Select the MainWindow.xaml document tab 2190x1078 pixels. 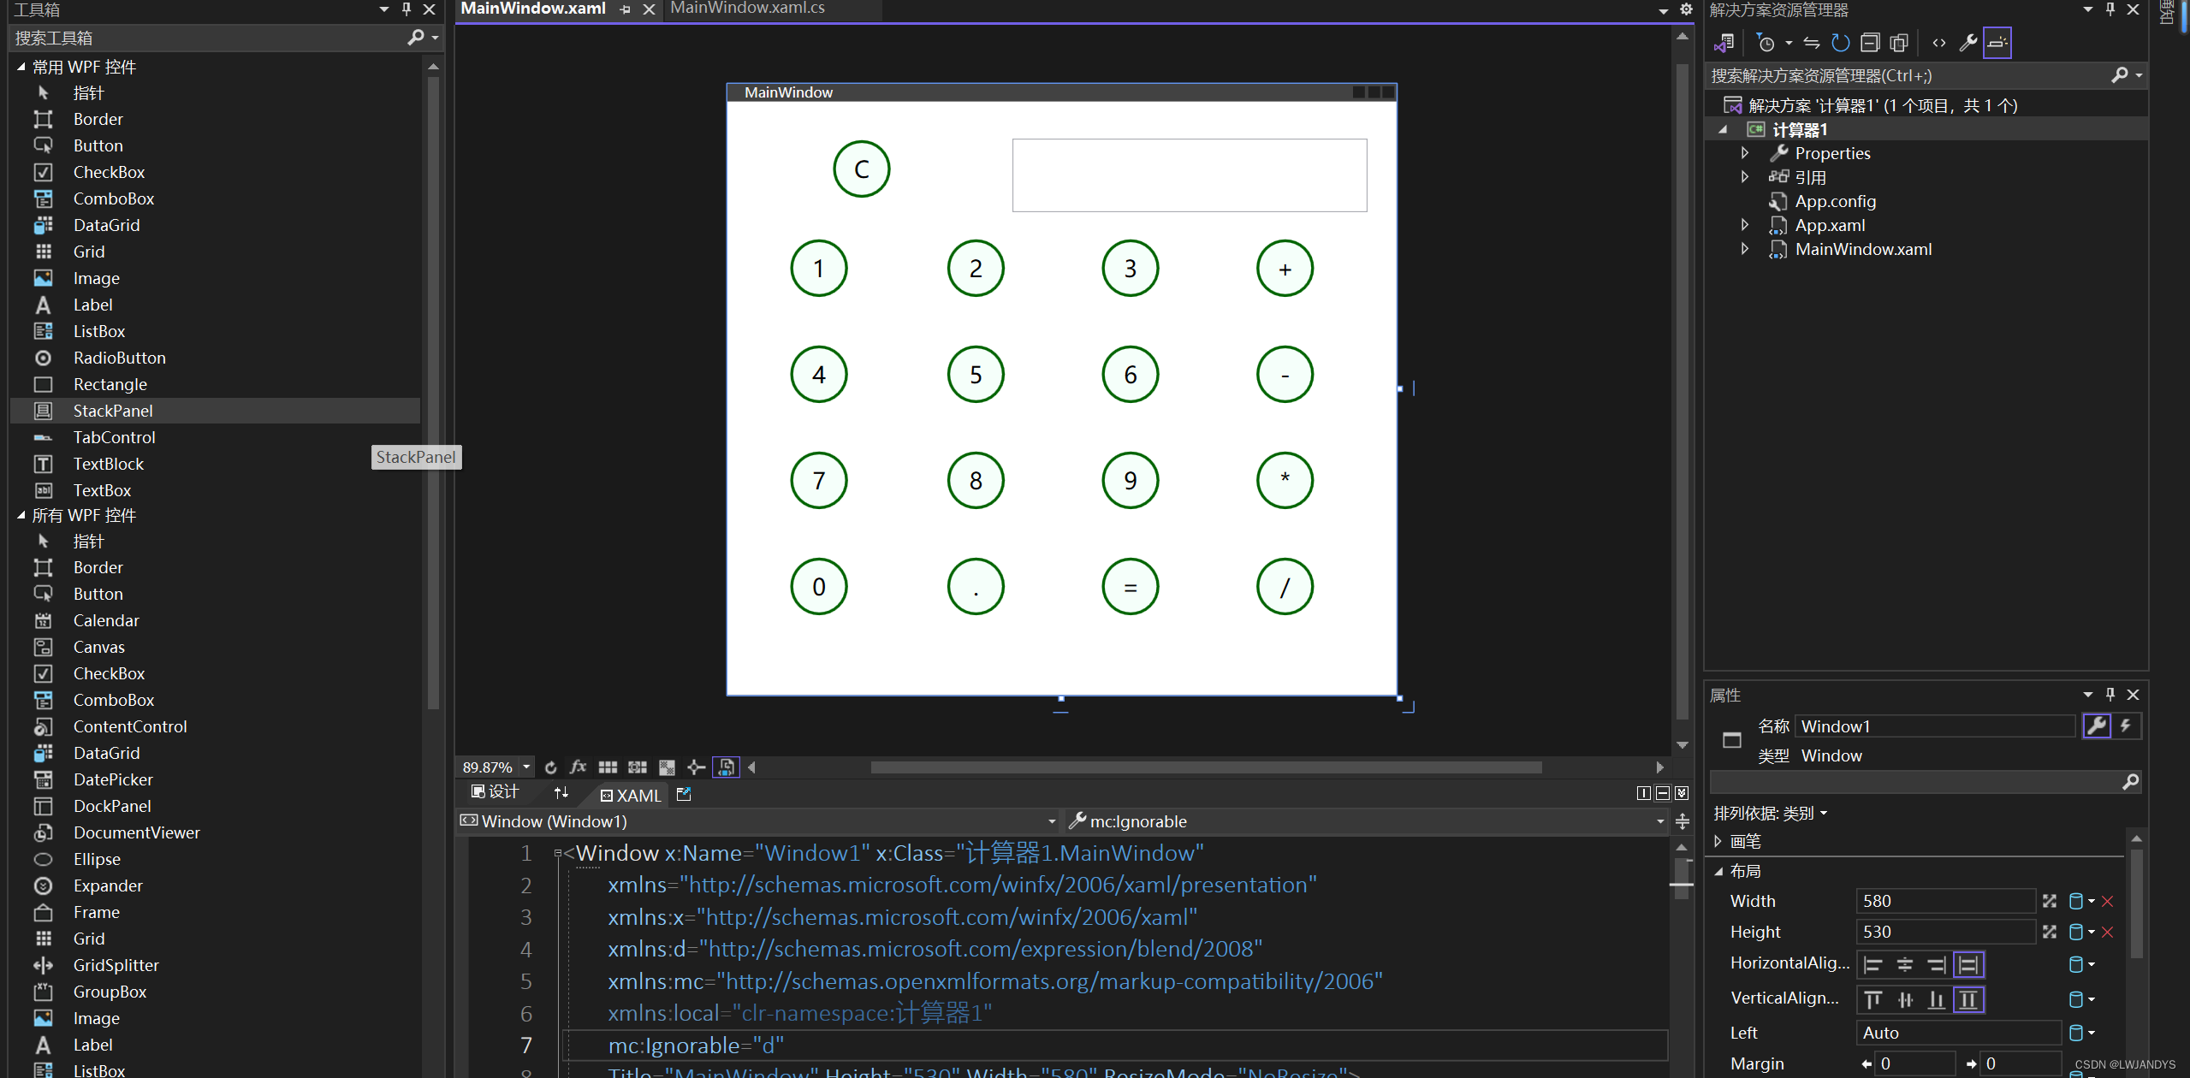[x=532, y=9]
